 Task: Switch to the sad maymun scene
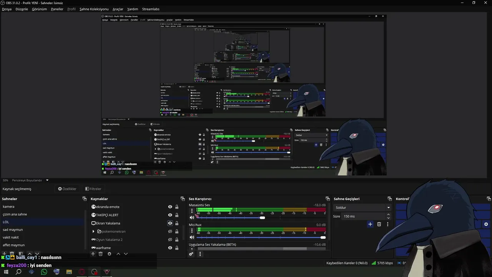[x=42, y=230]
